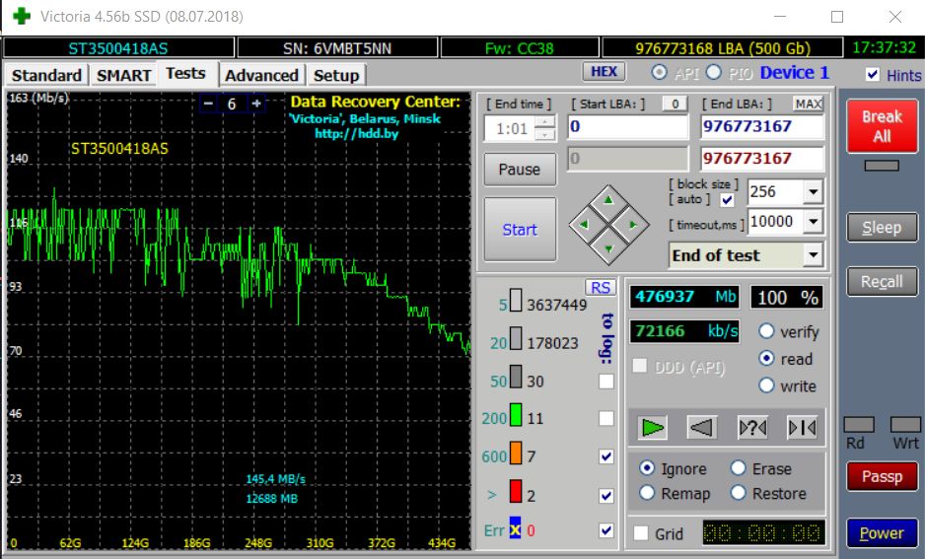Increase graph zoom with plus button
Viewport: 925px width, 559px height.
(256, 104)
